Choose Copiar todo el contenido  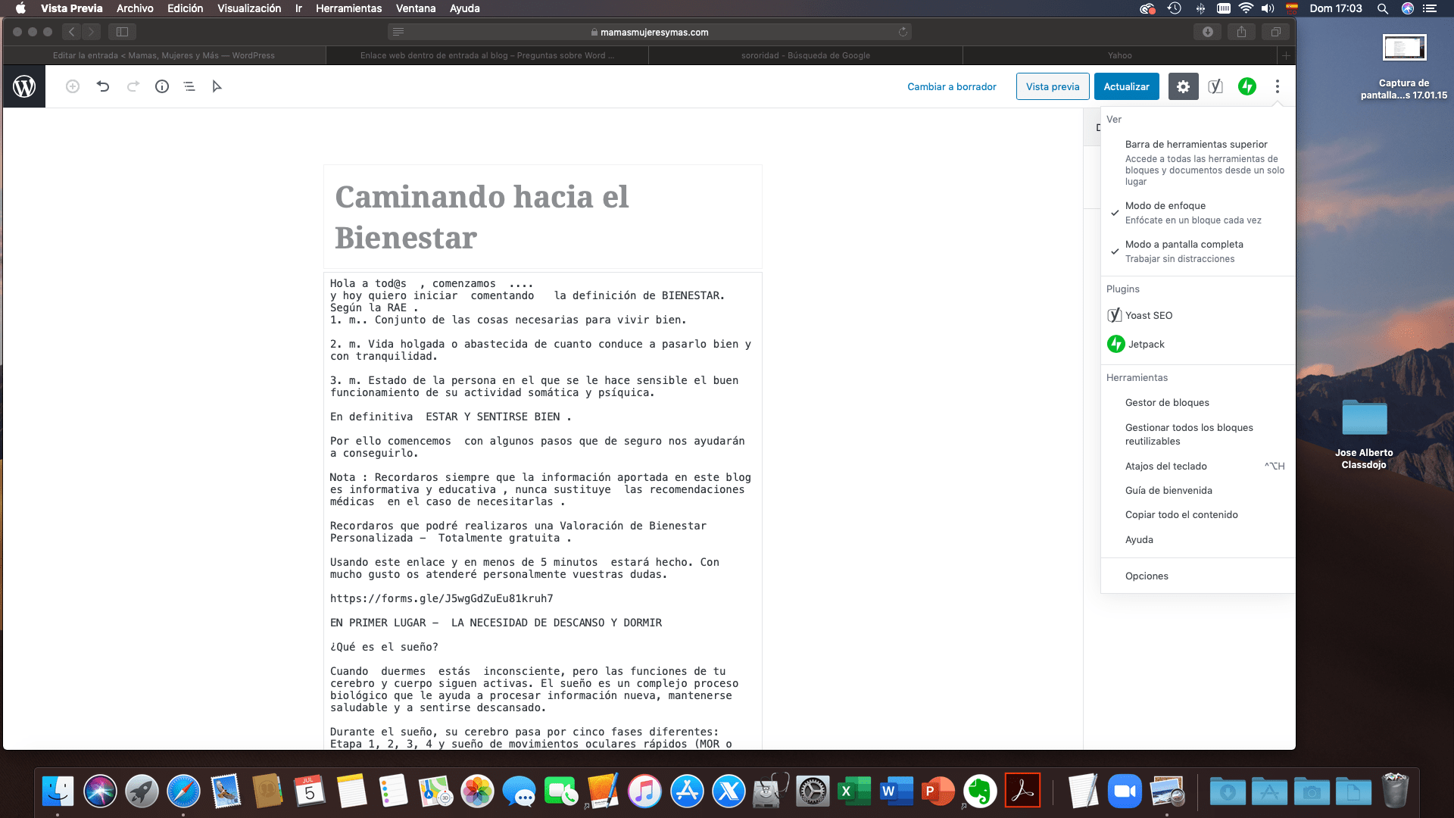[1197, 514]
